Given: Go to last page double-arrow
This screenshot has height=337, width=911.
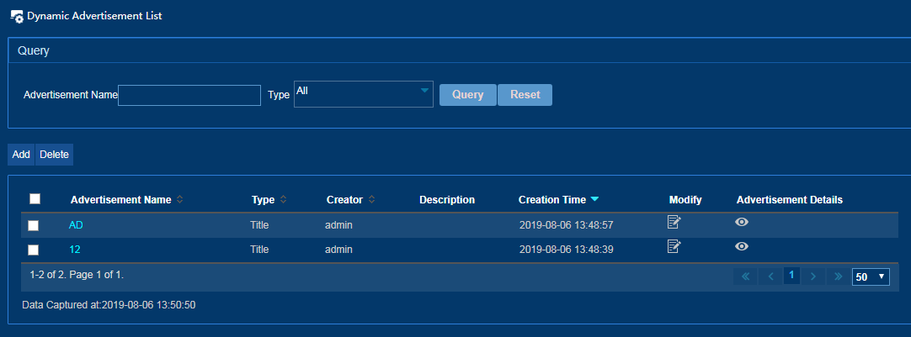Looking at the screenshot, I should [838, 276].
